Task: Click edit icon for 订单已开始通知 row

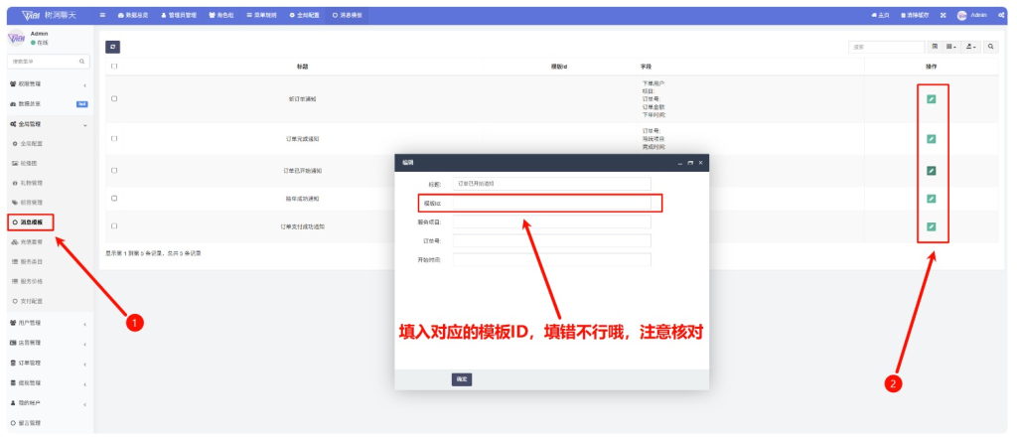Action: 932,171
